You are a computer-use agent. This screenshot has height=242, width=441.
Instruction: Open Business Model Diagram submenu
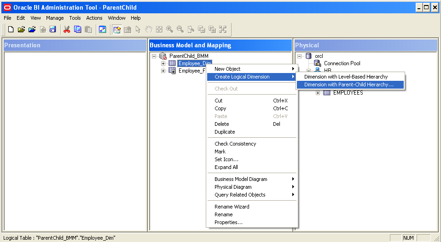[x=252, y=179]
